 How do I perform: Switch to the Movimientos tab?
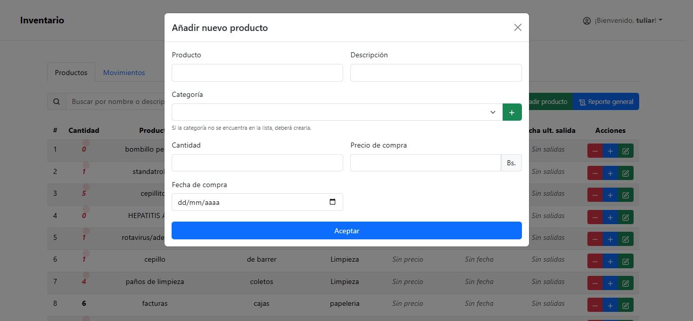coord(124,73)
